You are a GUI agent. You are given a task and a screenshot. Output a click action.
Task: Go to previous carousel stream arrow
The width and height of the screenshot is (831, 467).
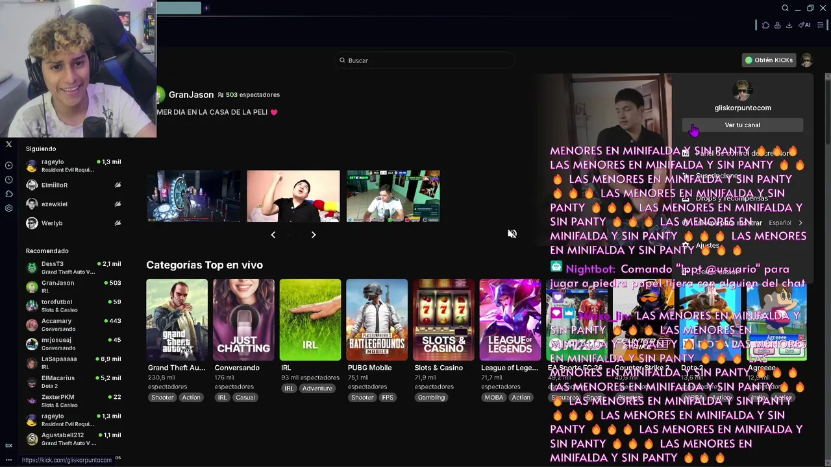pos(273,235)
